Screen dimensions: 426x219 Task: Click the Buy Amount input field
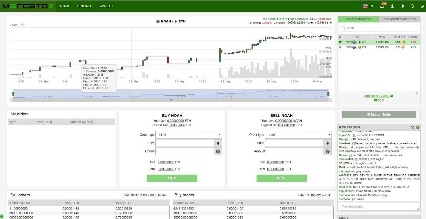[x=185, y=151]
